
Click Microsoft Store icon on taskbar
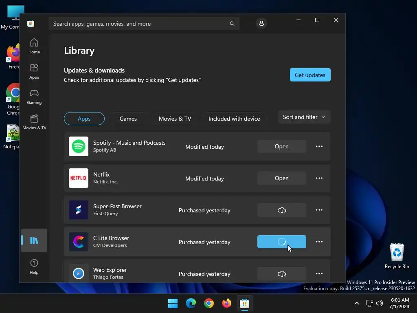pyautogui.click(x=245, y=303)
